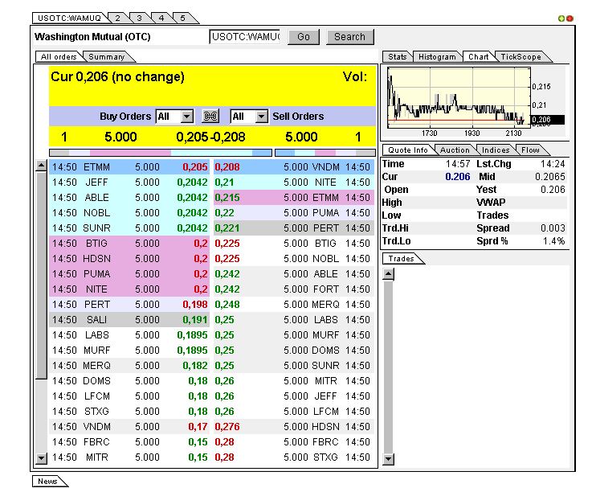Image resolution: width=596 pixels, height=488 pixels.
Task: Click the 0,206 chart price label
Action: pos(546,120)
